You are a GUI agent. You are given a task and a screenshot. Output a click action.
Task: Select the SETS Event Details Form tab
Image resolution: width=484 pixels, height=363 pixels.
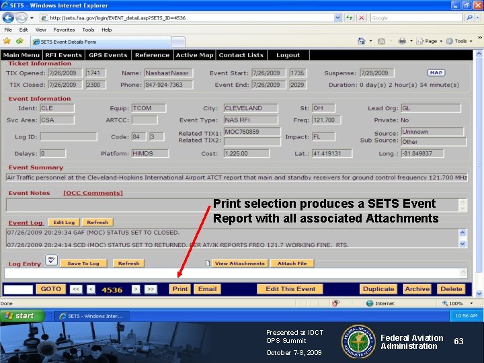click(101, 42)
